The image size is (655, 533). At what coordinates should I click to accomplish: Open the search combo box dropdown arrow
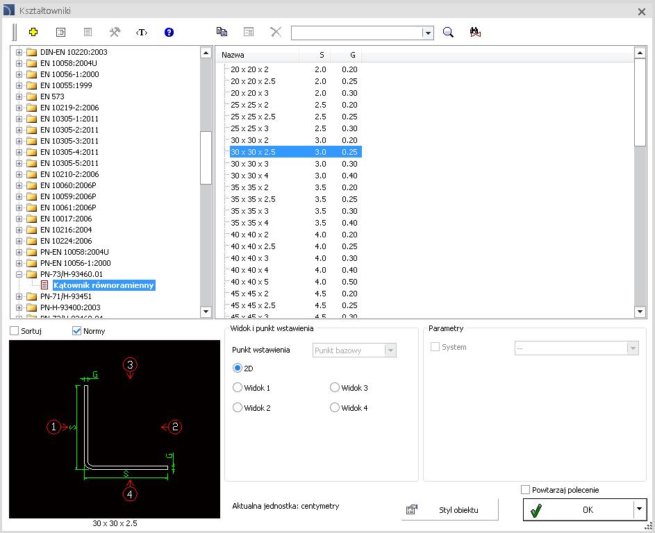click(x=427, y=33)
